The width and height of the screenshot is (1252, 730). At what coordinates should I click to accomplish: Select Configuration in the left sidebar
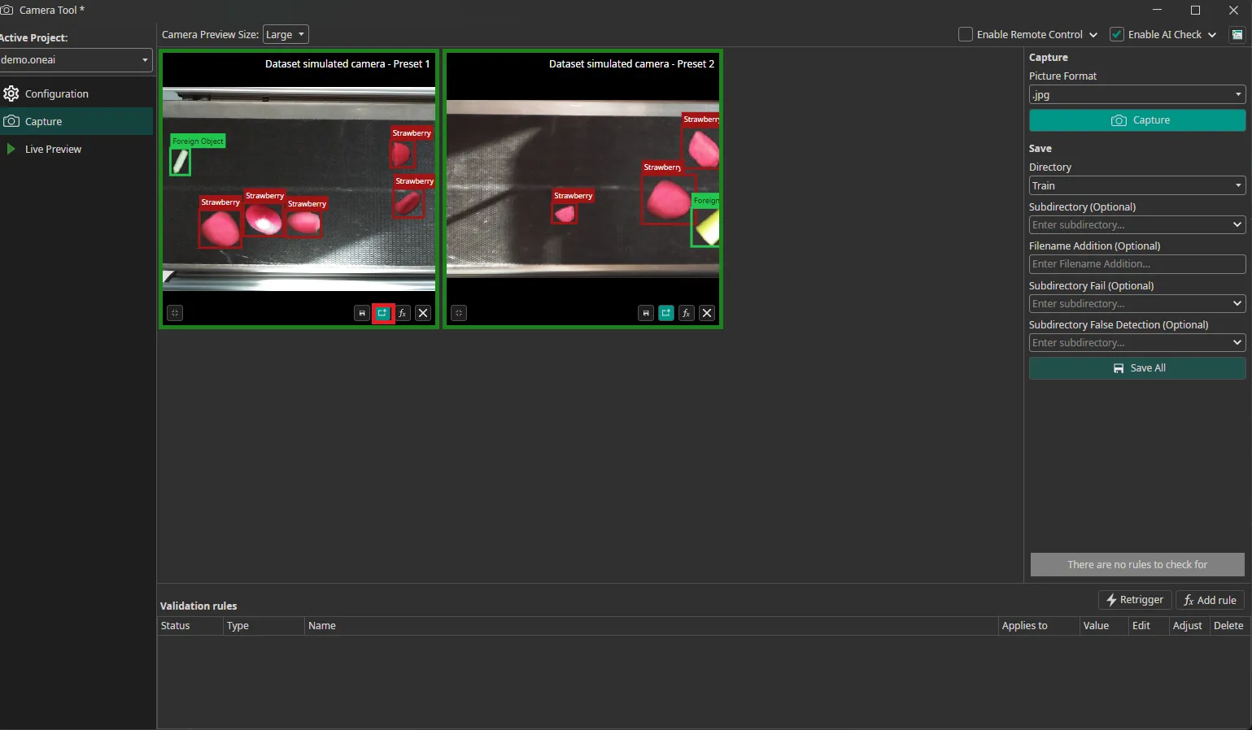coord(57,93)
